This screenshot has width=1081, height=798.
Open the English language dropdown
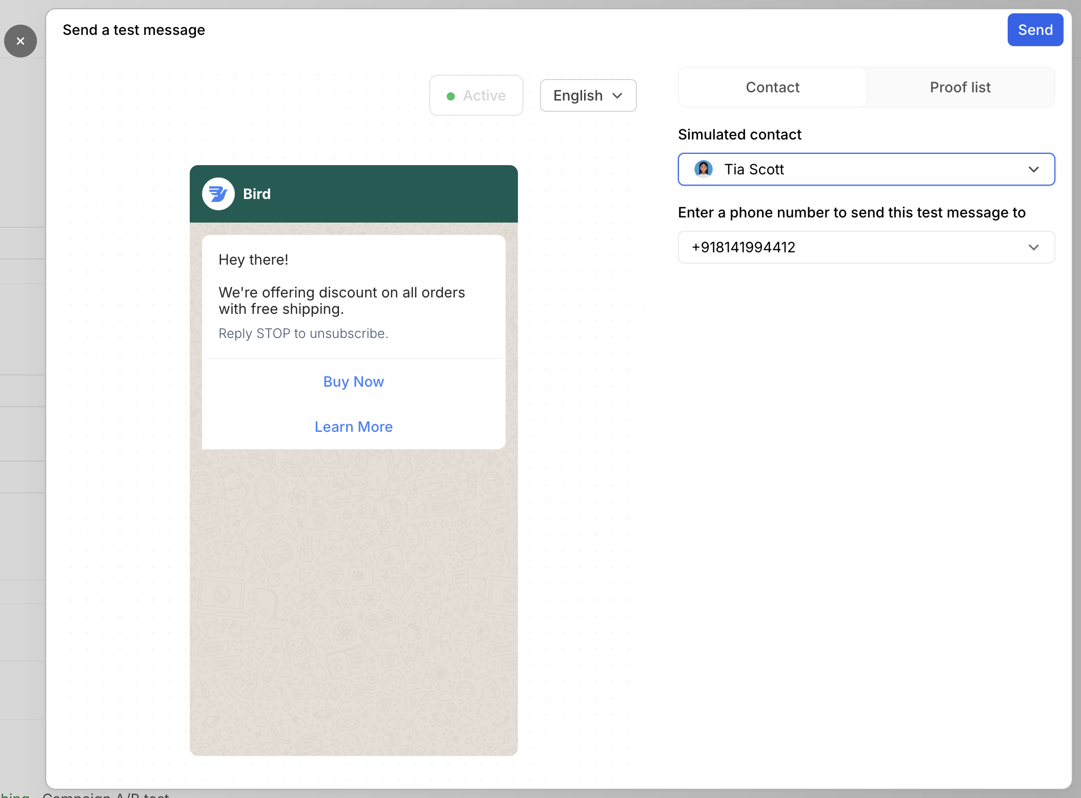[x=588, y=95]
